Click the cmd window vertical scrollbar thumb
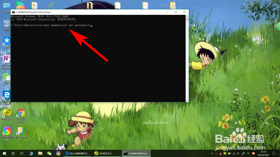Image resolution: width=280 pixels, height=157 pixels. click(187, 19)
